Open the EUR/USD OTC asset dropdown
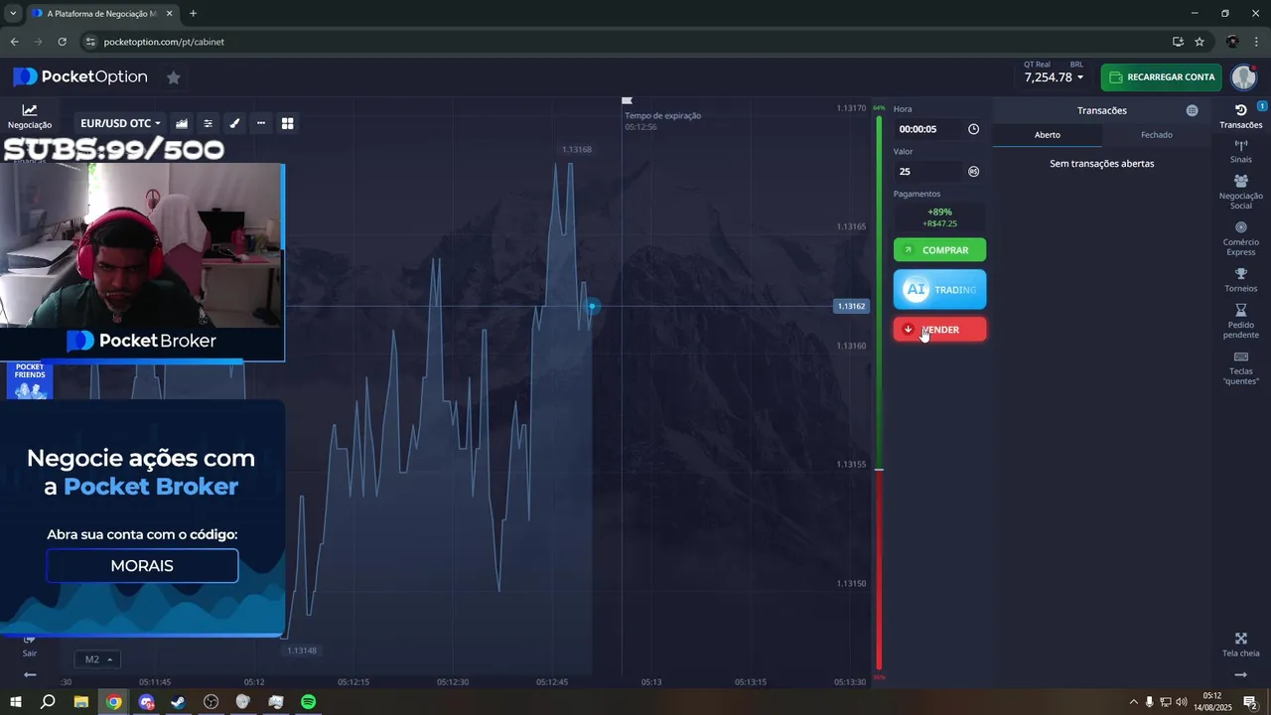The image size is (1271, 715). [120, 123]
